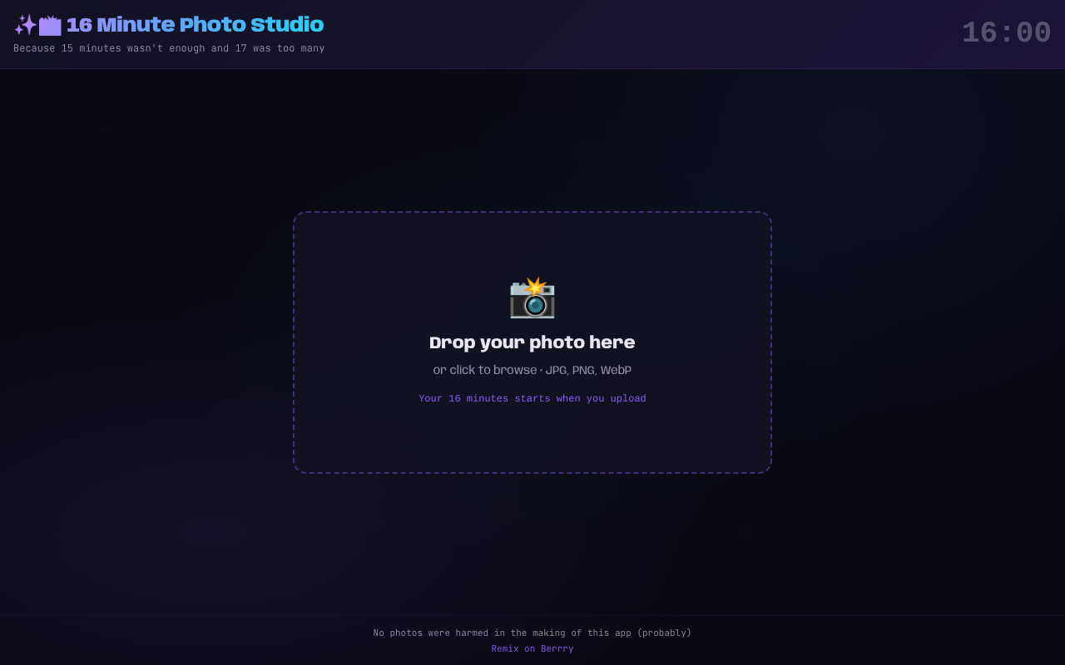Open the Remix on Berrry link
This screenshot has width=1065, height=665.
(532, 648)
